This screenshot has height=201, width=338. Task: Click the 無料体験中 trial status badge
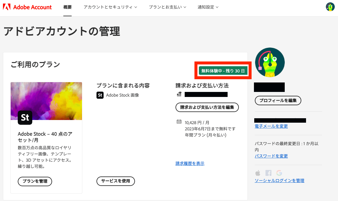pos(223,71)
